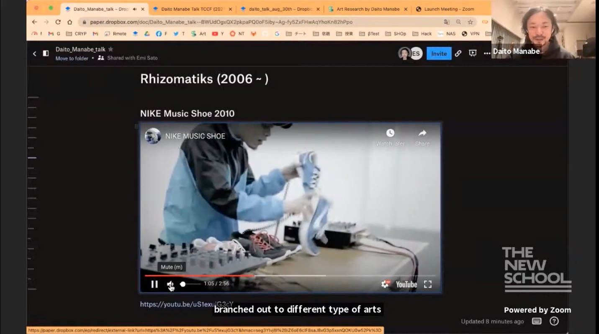Star the Daito_Manabe_talk document
The height and width of the screenshot is (334, 599).
tap(111, 49)
